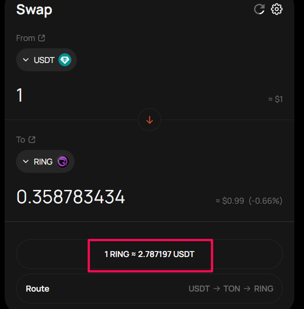Click the ≈ $0.99 (-0.66%) estimate
The image size is (304, 309).
(x=249, y=201)
